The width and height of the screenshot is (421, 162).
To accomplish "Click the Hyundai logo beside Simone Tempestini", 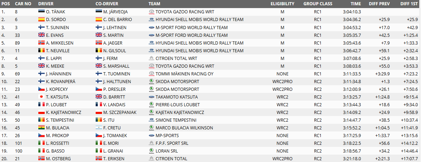I will [152, 120].
